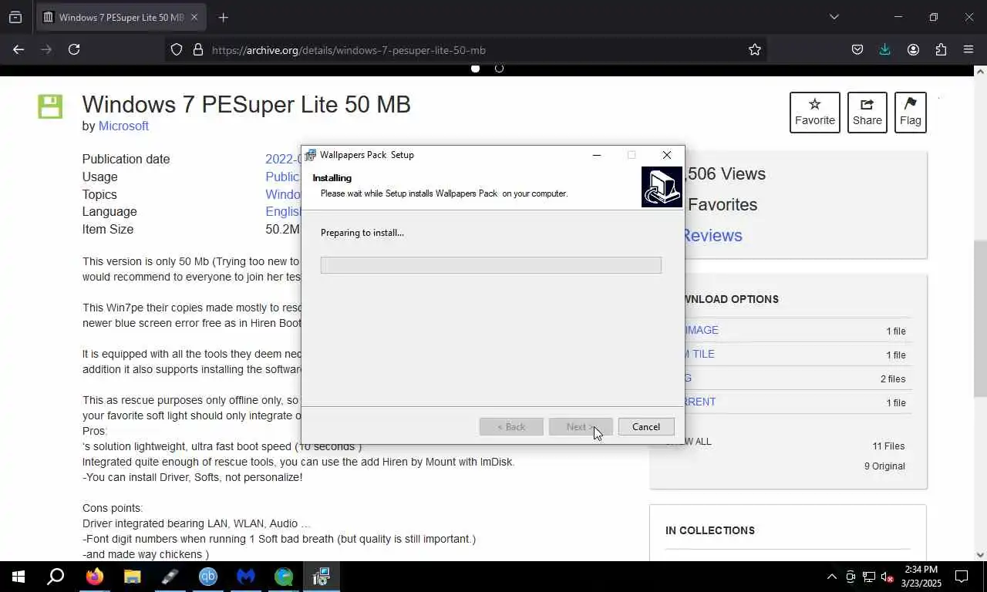
Task: Click the site padlock icon
Action: point(198,49)
